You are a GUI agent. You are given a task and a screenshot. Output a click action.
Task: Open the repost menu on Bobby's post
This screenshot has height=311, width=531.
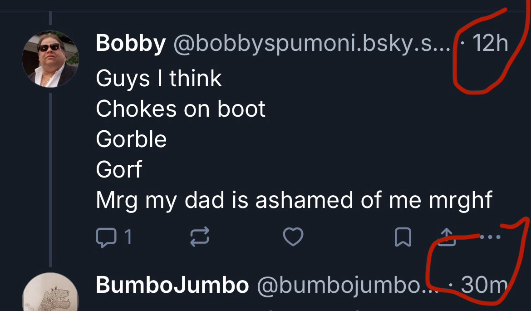click(x=199, y=237)
